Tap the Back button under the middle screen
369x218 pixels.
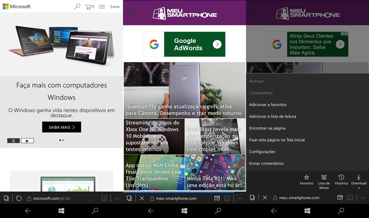(x=151, y=211)
